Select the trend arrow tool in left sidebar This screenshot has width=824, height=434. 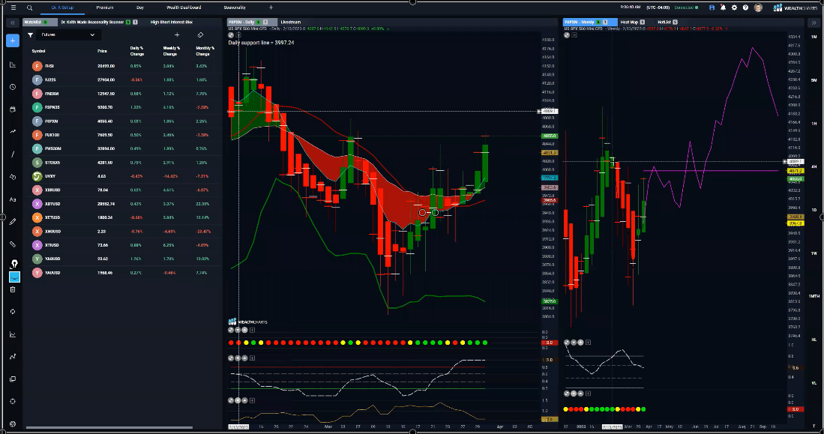pyautogui.click(x=13, y=131)
